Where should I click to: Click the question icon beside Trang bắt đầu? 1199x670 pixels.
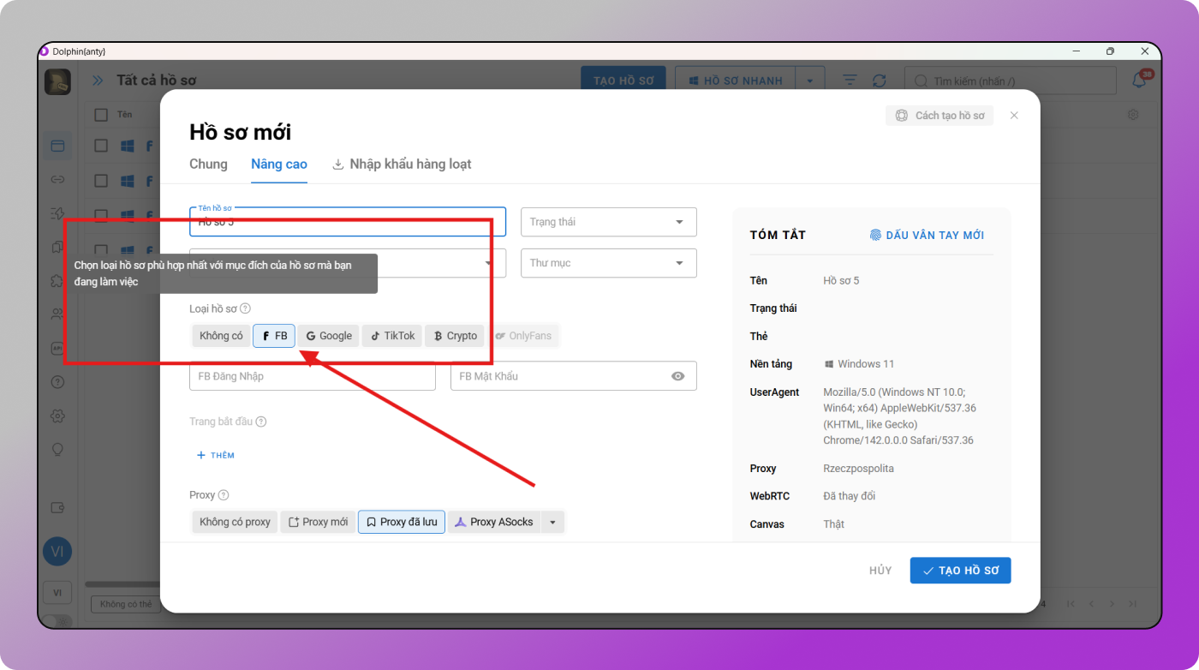click(261, 422)
